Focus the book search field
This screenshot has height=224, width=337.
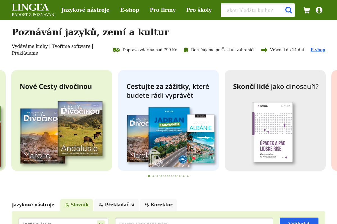click(x=253, y=10)
